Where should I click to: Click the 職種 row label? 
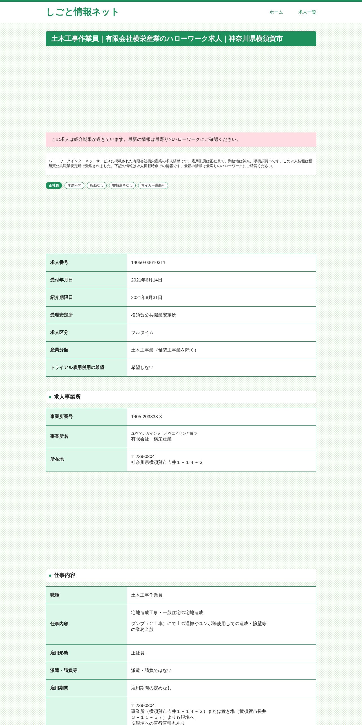pyautogui.click(x=55, y=595)
